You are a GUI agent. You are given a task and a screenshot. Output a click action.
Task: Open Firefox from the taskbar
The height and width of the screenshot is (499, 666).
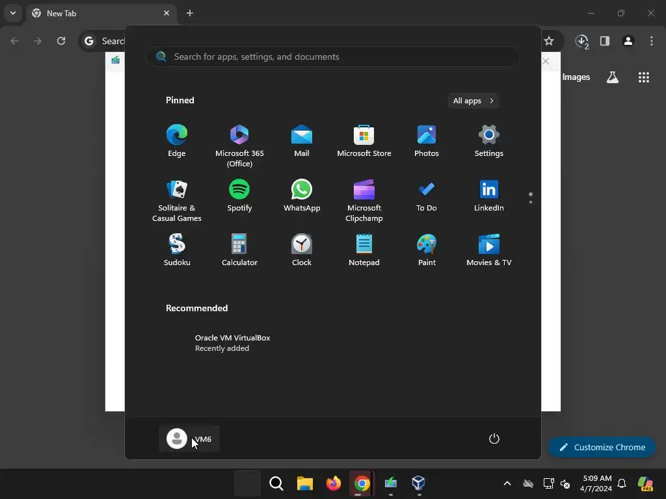(334, 483)
